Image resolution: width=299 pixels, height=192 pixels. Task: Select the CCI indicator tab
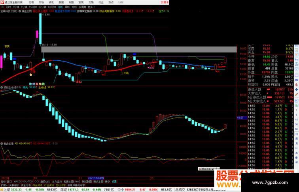tap(37, 181)
